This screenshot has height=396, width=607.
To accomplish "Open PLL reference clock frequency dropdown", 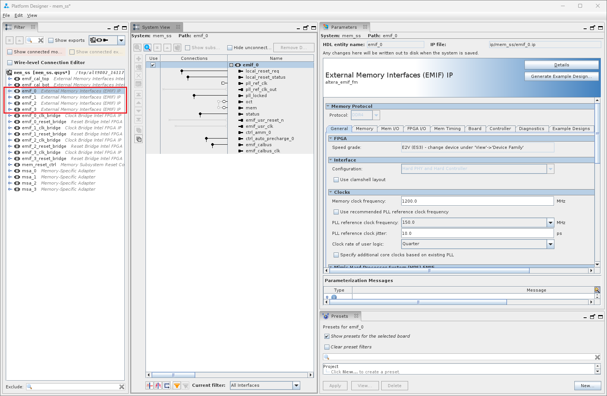I will coord(551,223).
